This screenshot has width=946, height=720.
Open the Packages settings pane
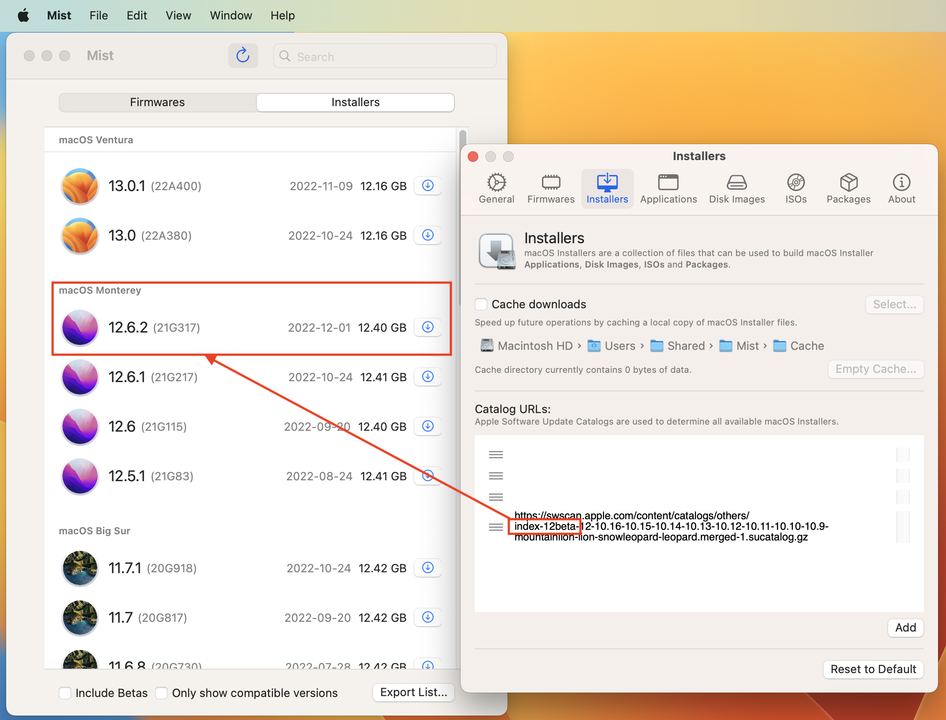[x=848, y=188]
